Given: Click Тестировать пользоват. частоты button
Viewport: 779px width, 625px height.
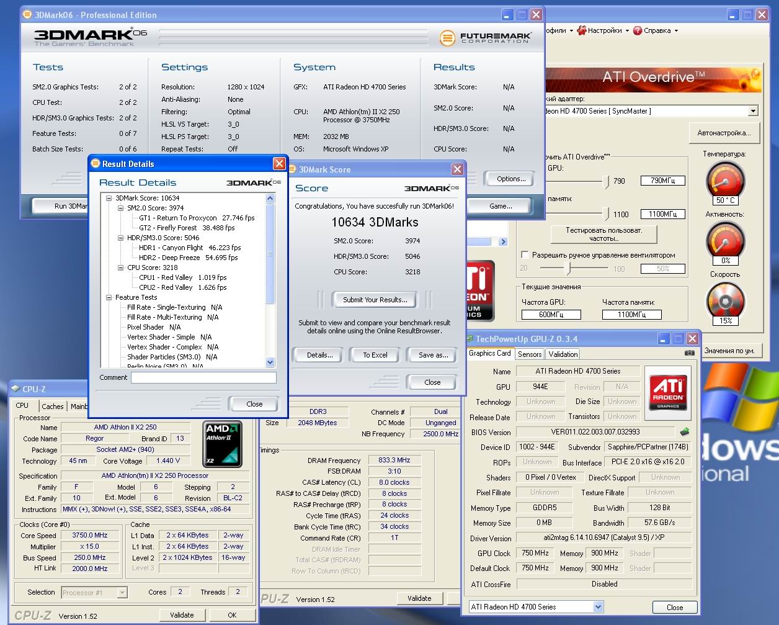Looking at the screenshot, I should tap(603, 234).
